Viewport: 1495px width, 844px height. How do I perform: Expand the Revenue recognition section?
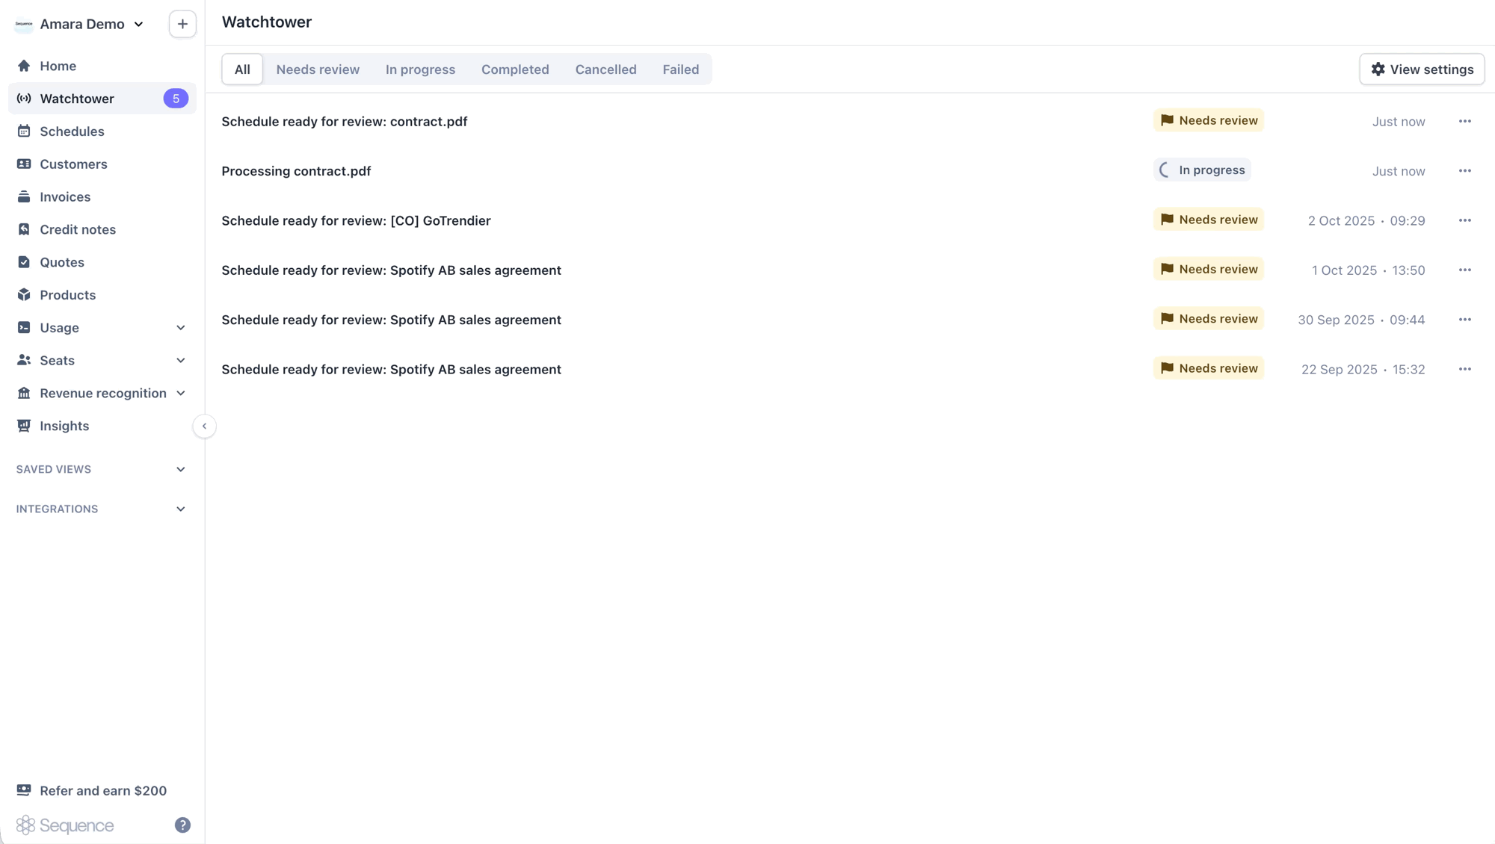coord(181,393)
